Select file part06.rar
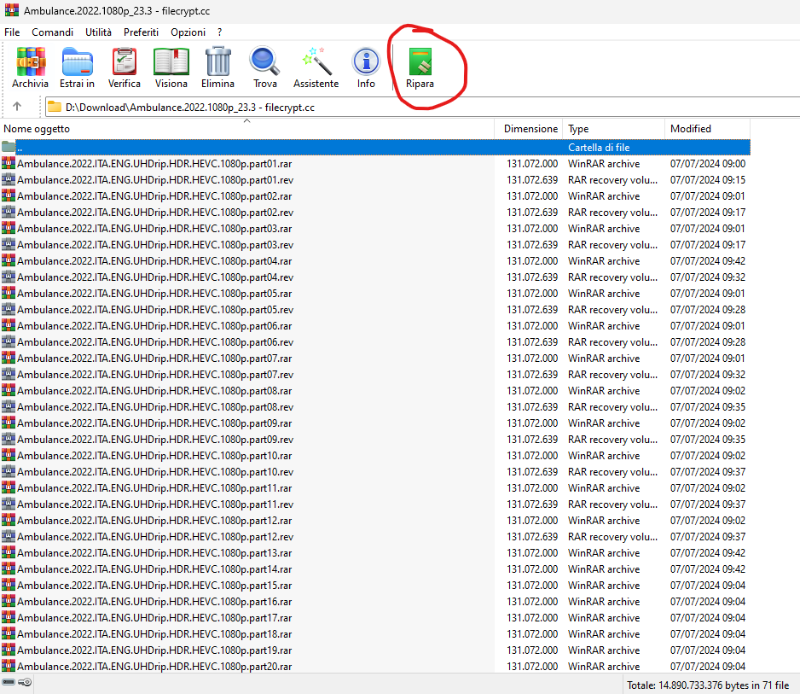Viewport: 800px width, 694px height. (375, 326)
